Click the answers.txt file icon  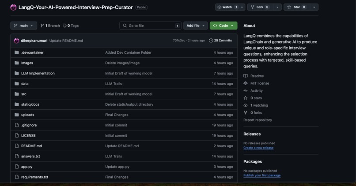[x=17, y=156]
